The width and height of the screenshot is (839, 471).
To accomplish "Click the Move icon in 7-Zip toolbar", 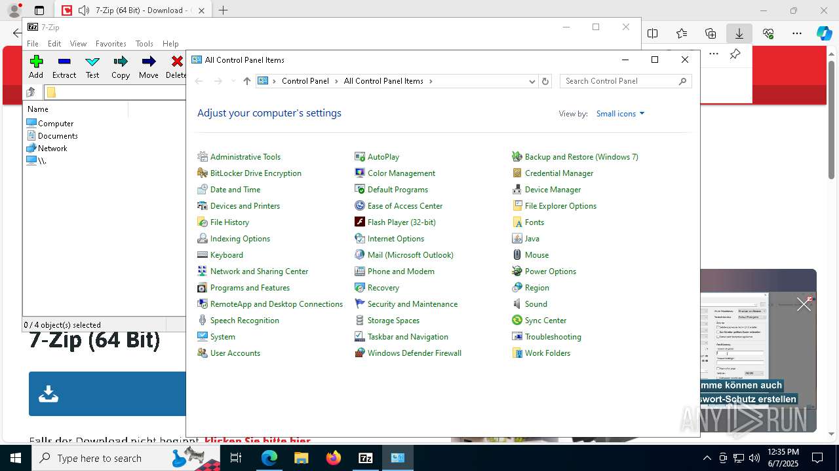I will [x=149, y=61].
